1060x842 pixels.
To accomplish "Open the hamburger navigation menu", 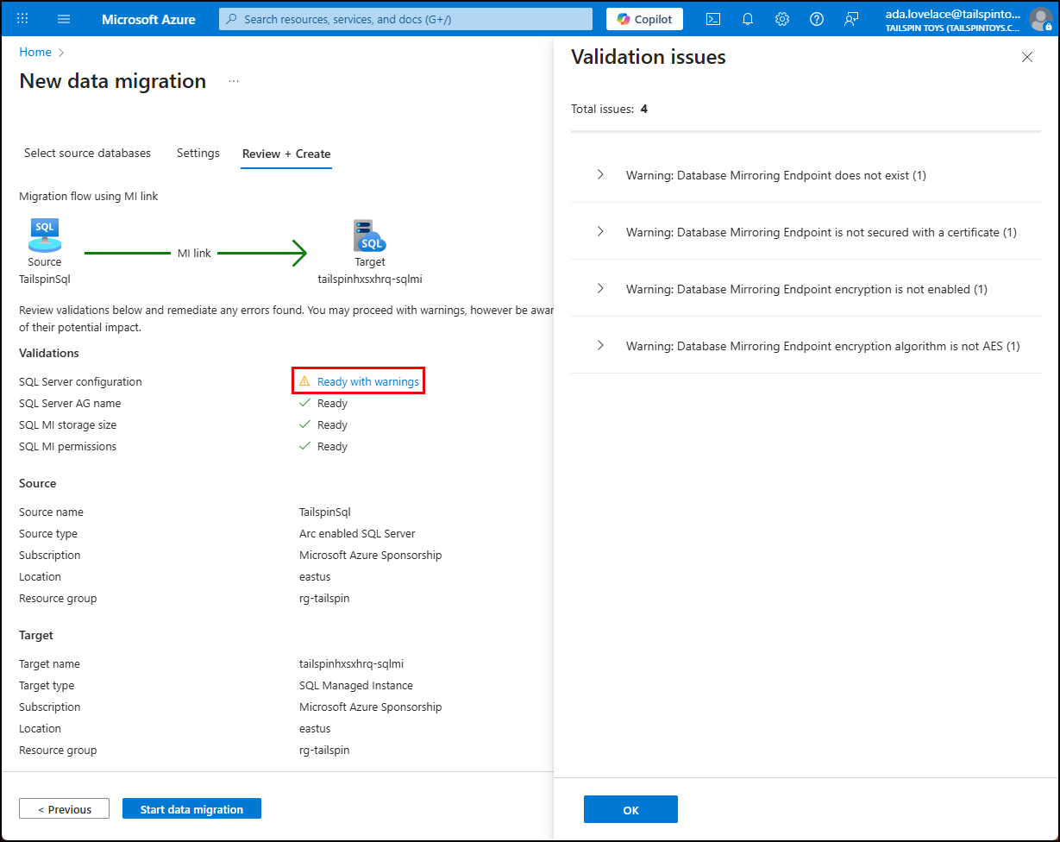I will 63,18.
